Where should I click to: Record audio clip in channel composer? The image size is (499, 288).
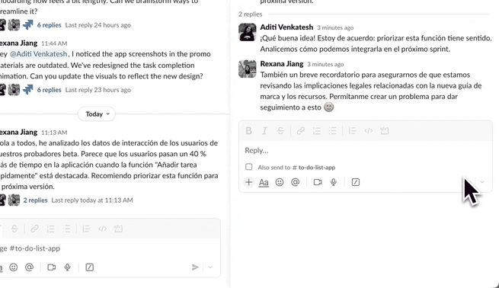point(68,267)
